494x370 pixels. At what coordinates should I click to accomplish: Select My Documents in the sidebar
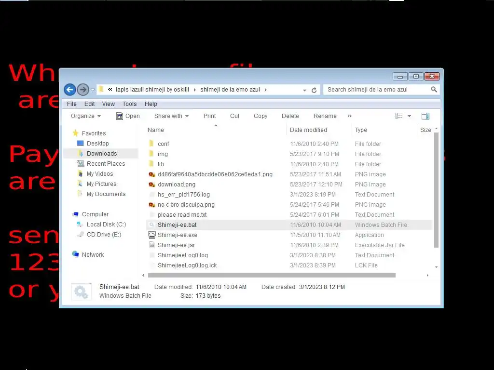tap(106, 194)
